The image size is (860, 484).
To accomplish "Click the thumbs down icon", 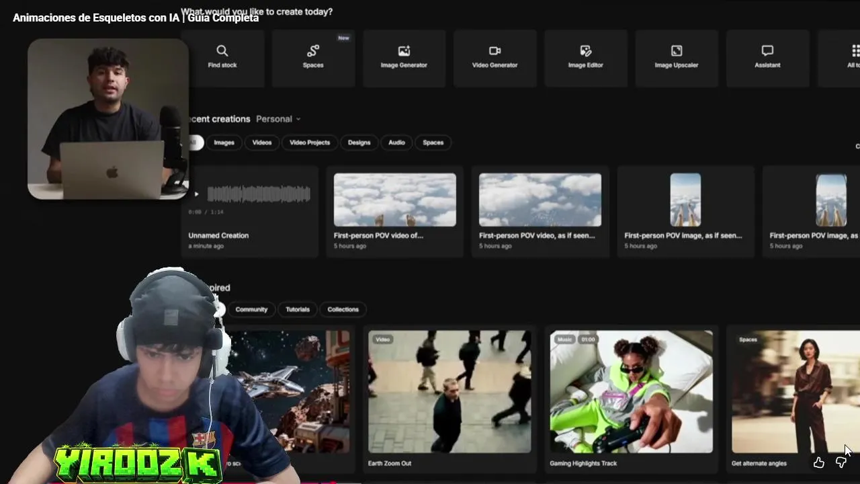I will pyautogui.click(x=841, y=462).
